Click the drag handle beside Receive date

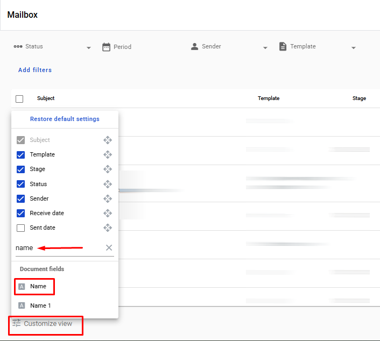(x=108, y=213)
